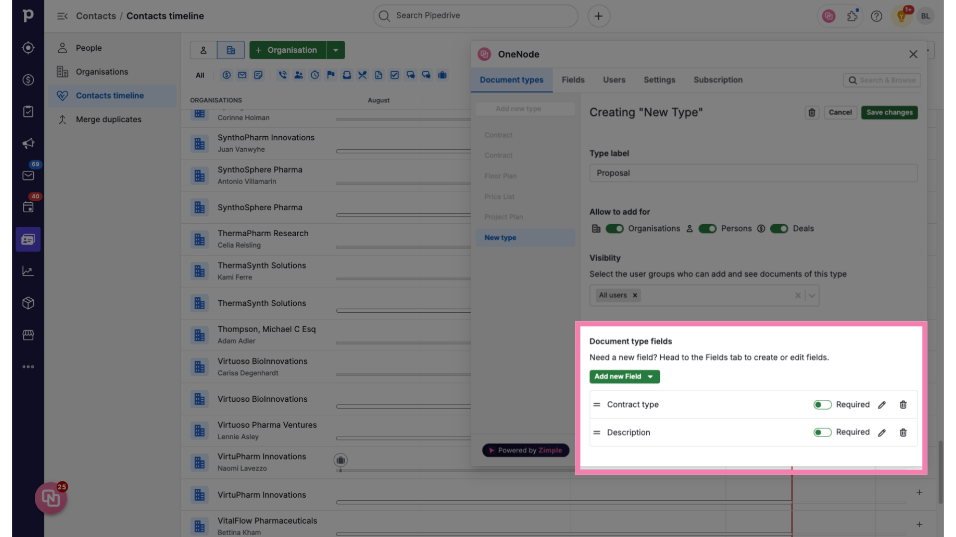Switch to Subscription tab
Image resolution: width=956 pixels, height=537 pixels.
click(x=718, y=80)
